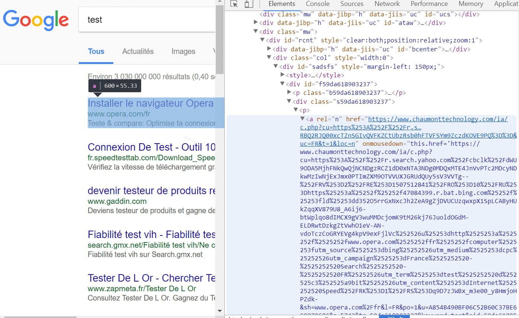Click the search box containing 'test'

click(x=147, y=20)
